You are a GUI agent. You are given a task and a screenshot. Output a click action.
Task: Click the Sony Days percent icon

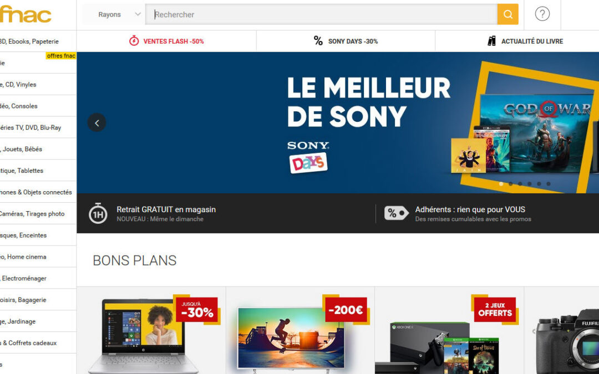[x=318, y=41]
